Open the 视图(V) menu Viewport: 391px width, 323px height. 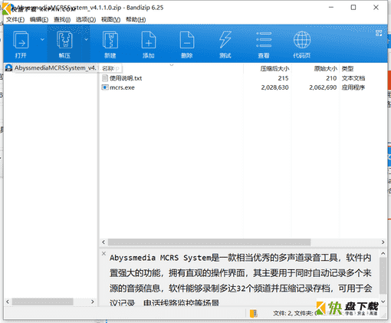click(110, 19)
